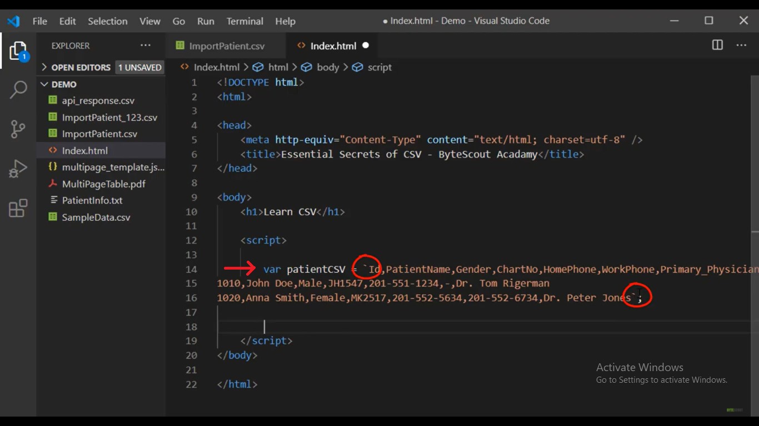759x426 pixels.
Task: Maximize the Visual Studio Code window
Action: click(709, 21)
